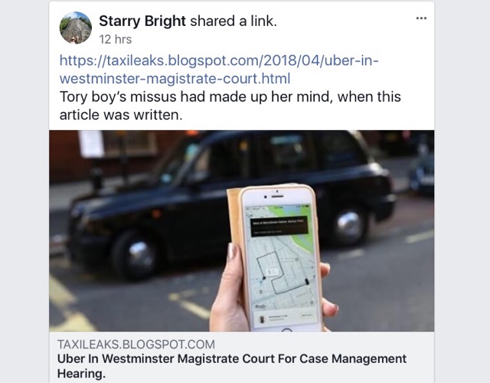Click the westminster-magistrate-court.html link line
The height and width of the screenshot is (383, 490).
175,78
